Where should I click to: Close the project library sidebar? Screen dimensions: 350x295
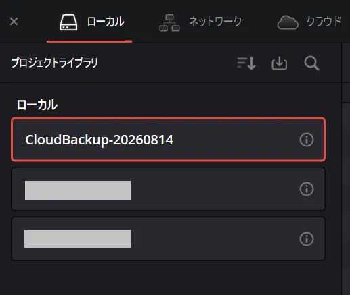pyautogui.click(x=14, y=22)
